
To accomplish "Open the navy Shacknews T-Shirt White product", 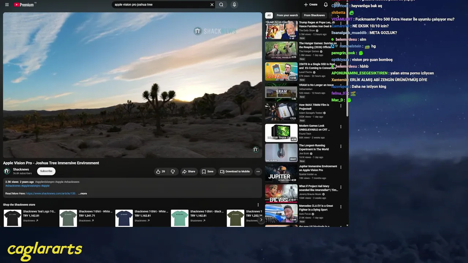I will click(141, 218).
